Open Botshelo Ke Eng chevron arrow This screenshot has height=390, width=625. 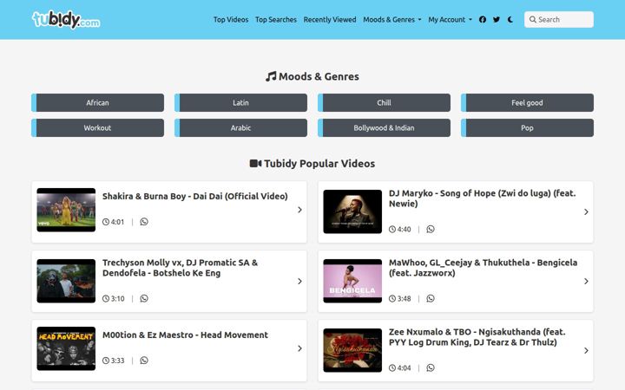pyautogui.click(x=299, y=282)
